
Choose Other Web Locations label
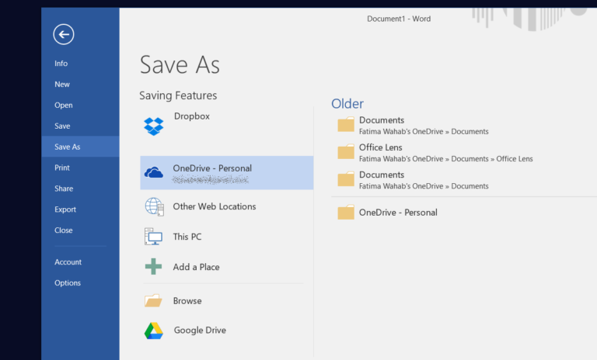pyautogui.click(x=215, y=206)
